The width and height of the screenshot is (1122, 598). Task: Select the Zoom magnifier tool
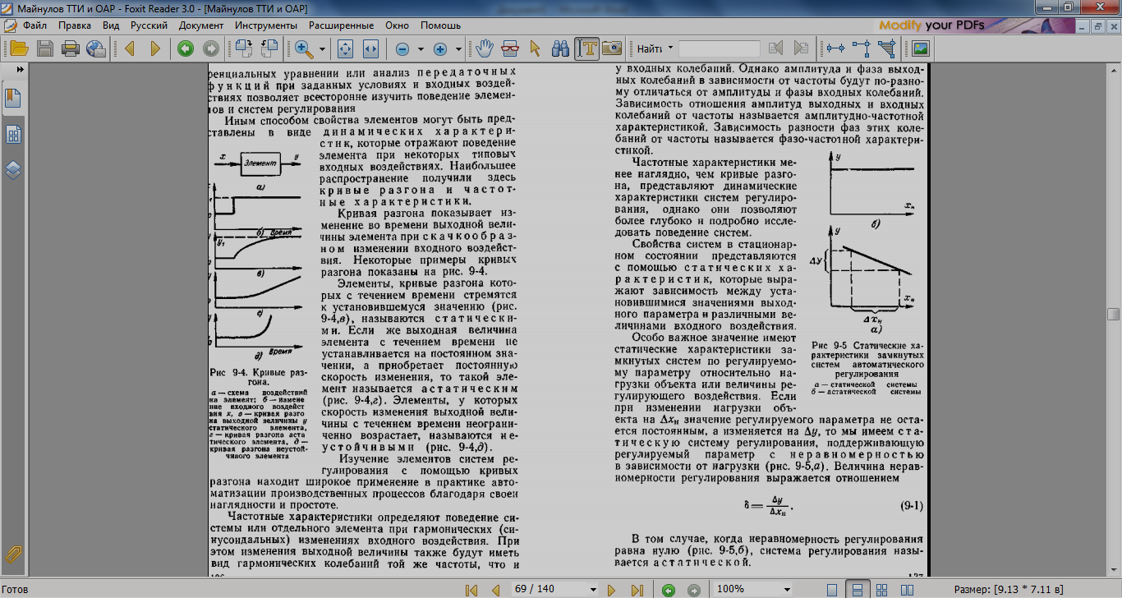click(x=304, y=48)
